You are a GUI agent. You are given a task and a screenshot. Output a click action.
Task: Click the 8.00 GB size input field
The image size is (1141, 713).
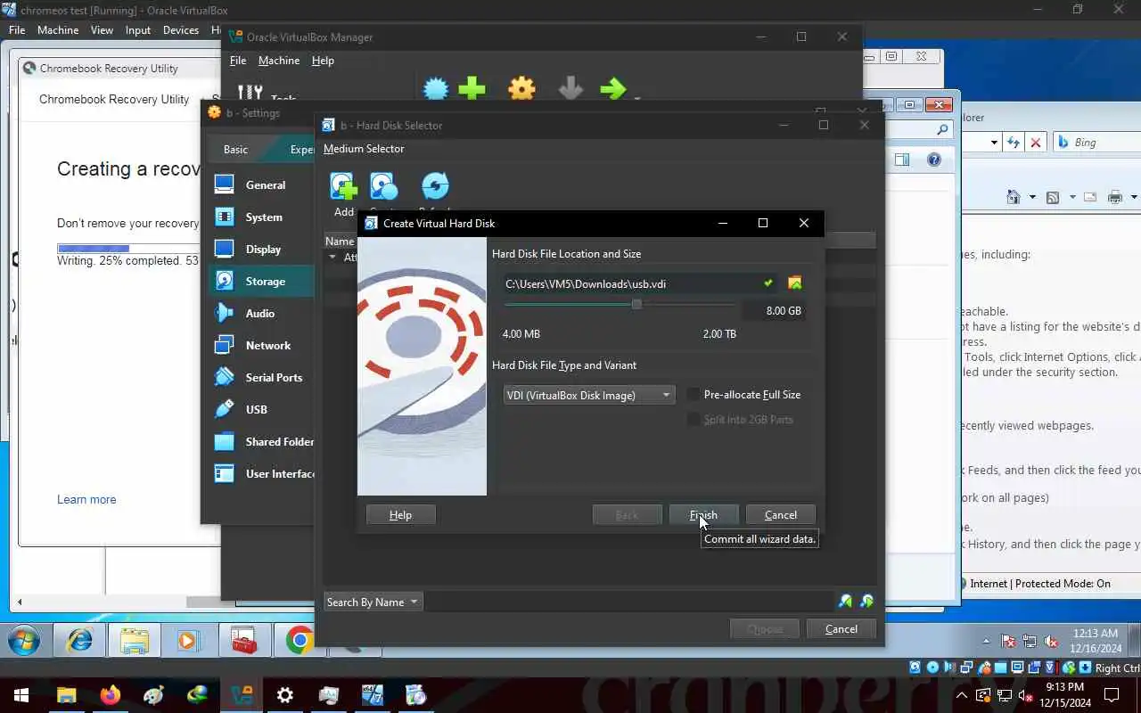(773, 311)
